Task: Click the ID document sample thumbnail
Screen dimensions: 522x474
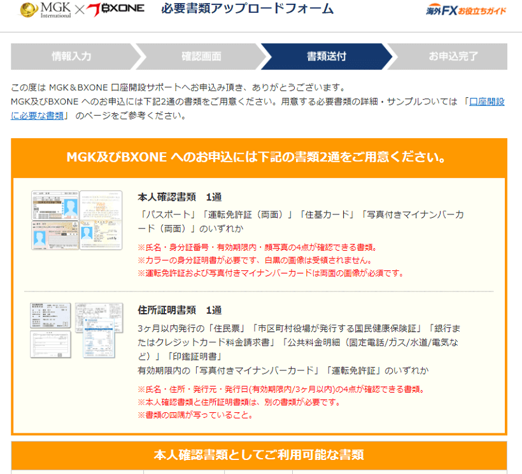Action: [77, 220]
